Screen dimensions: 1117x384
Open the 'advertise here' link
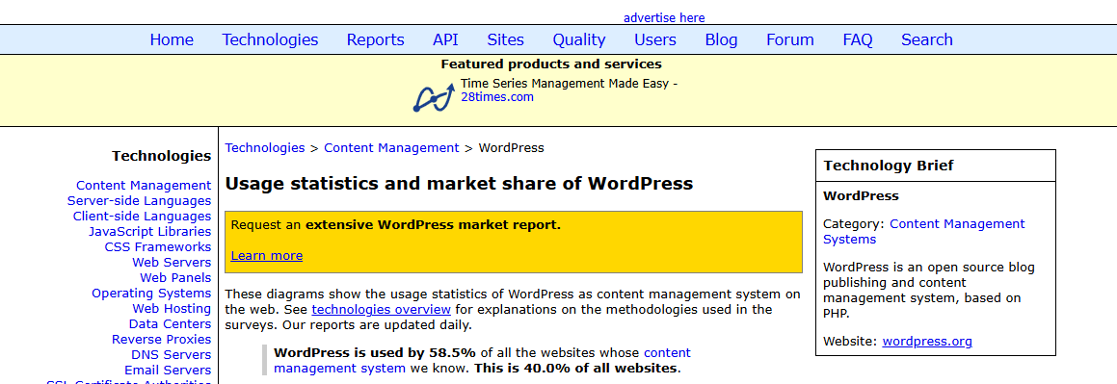(x=664, y=17)
